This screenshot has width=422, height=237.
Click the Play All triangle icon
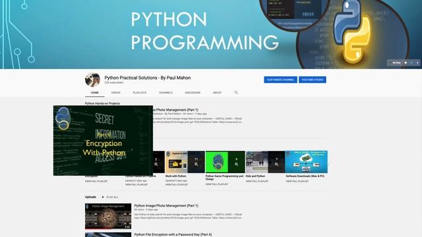coord(103,197)
